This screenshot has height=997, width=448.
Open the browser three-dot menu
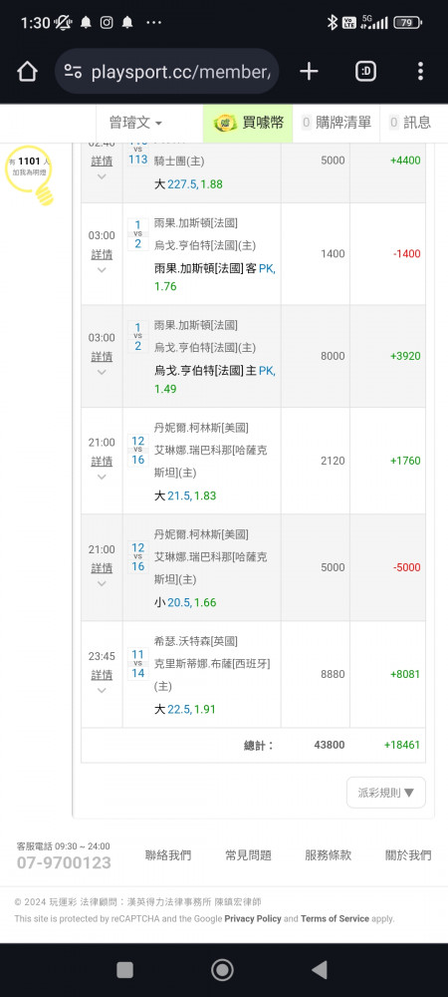tap(420, 71)
